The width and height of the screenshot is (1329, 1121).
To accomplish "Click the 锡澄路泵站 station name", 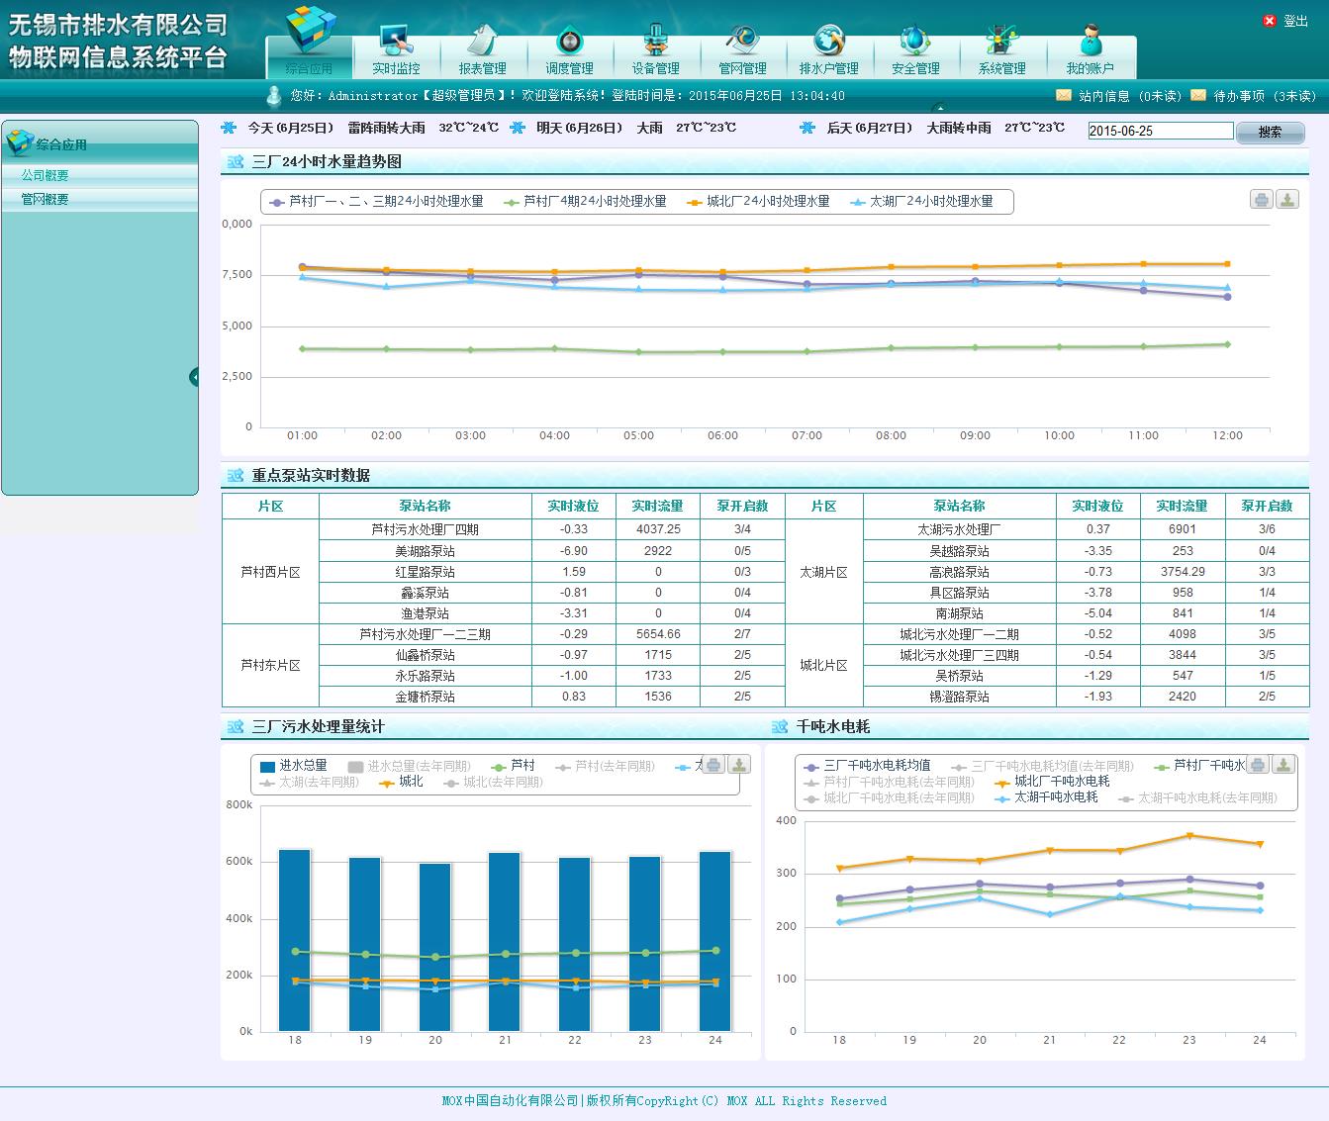I will click(x=959, y=697).
